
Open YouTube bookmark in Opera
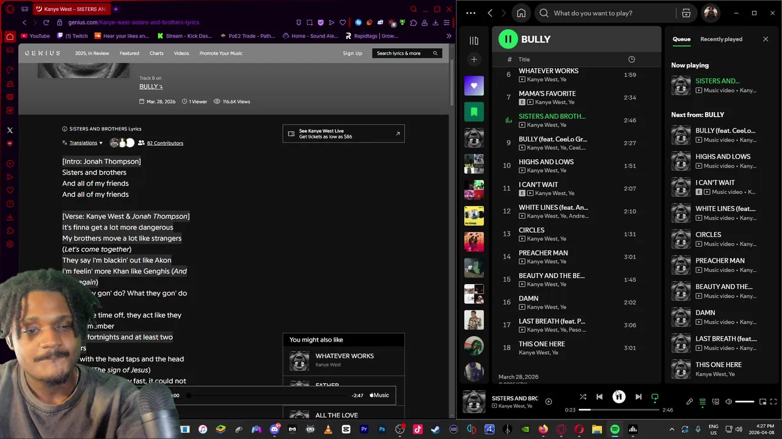tap(35, 36)
